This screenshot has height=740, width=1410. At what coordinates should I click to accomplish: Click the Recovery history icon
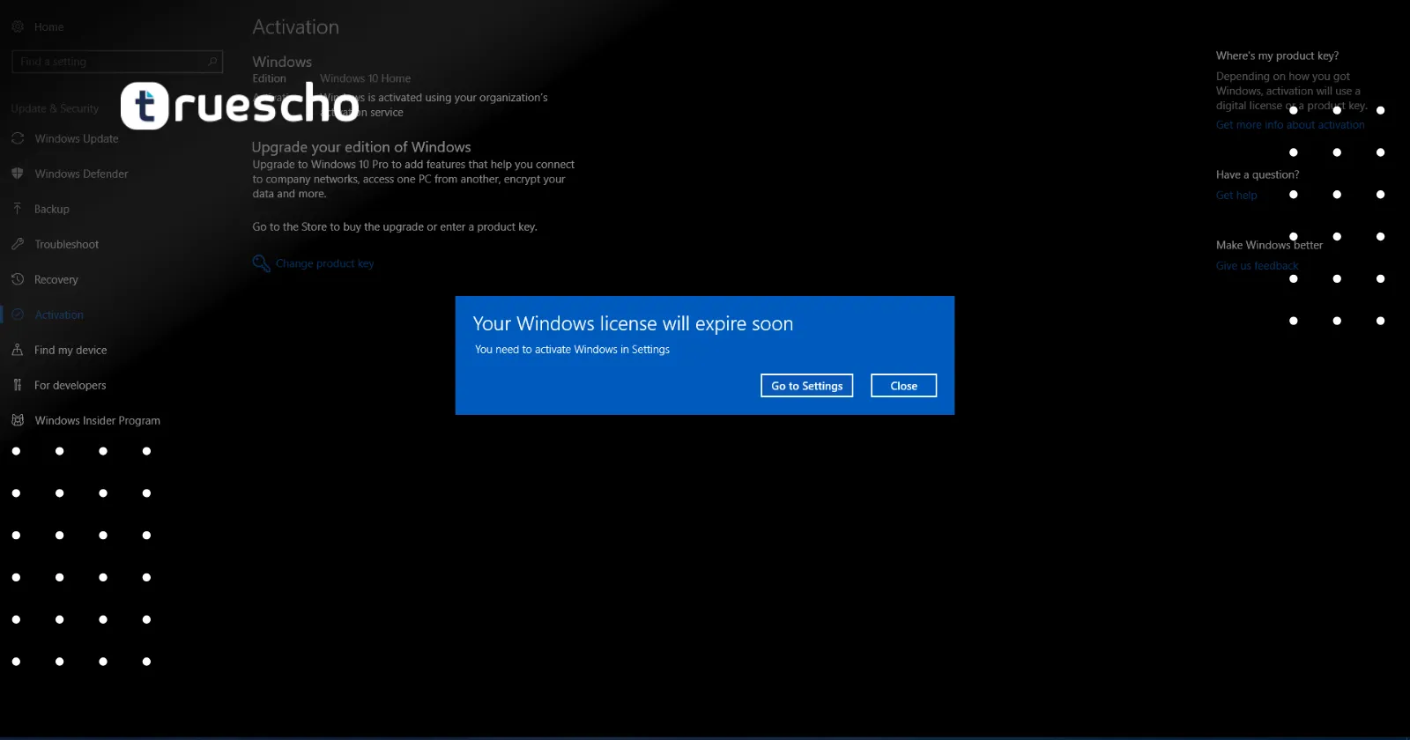[18, 279]
